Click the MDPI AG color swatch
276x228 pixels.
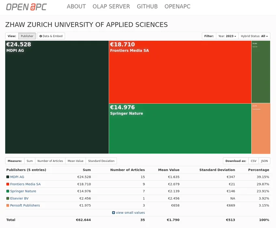8,177
